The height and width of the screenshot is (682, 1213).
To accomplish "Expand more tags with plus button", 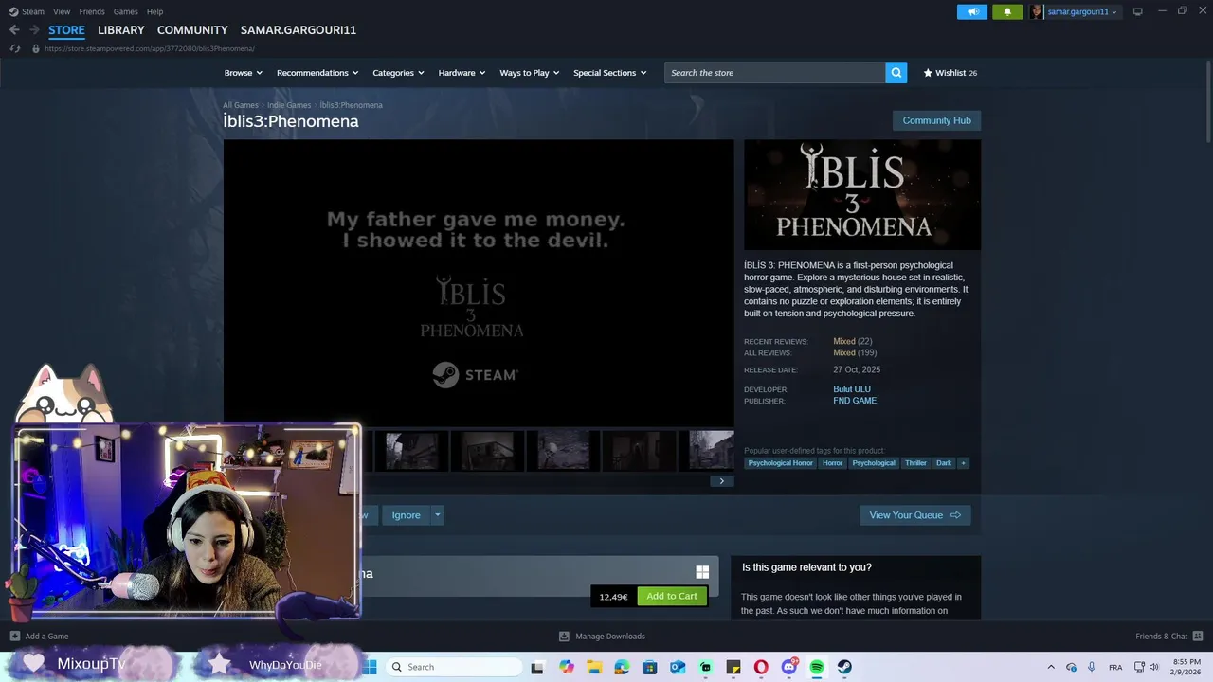I will pyautogui.click(x=963, y=463).
